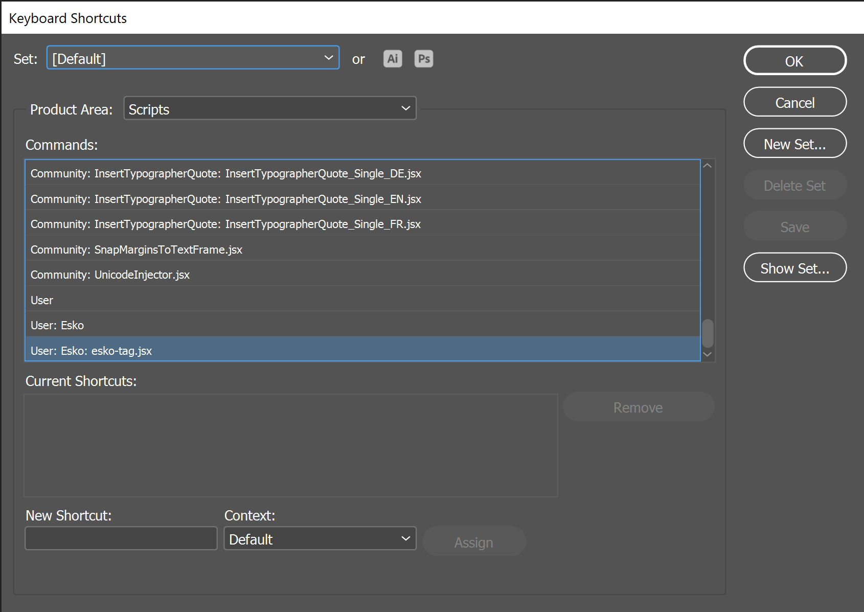Screen dimensions: 864x612
Task: Click the OK button
Action: pos(794,60)
